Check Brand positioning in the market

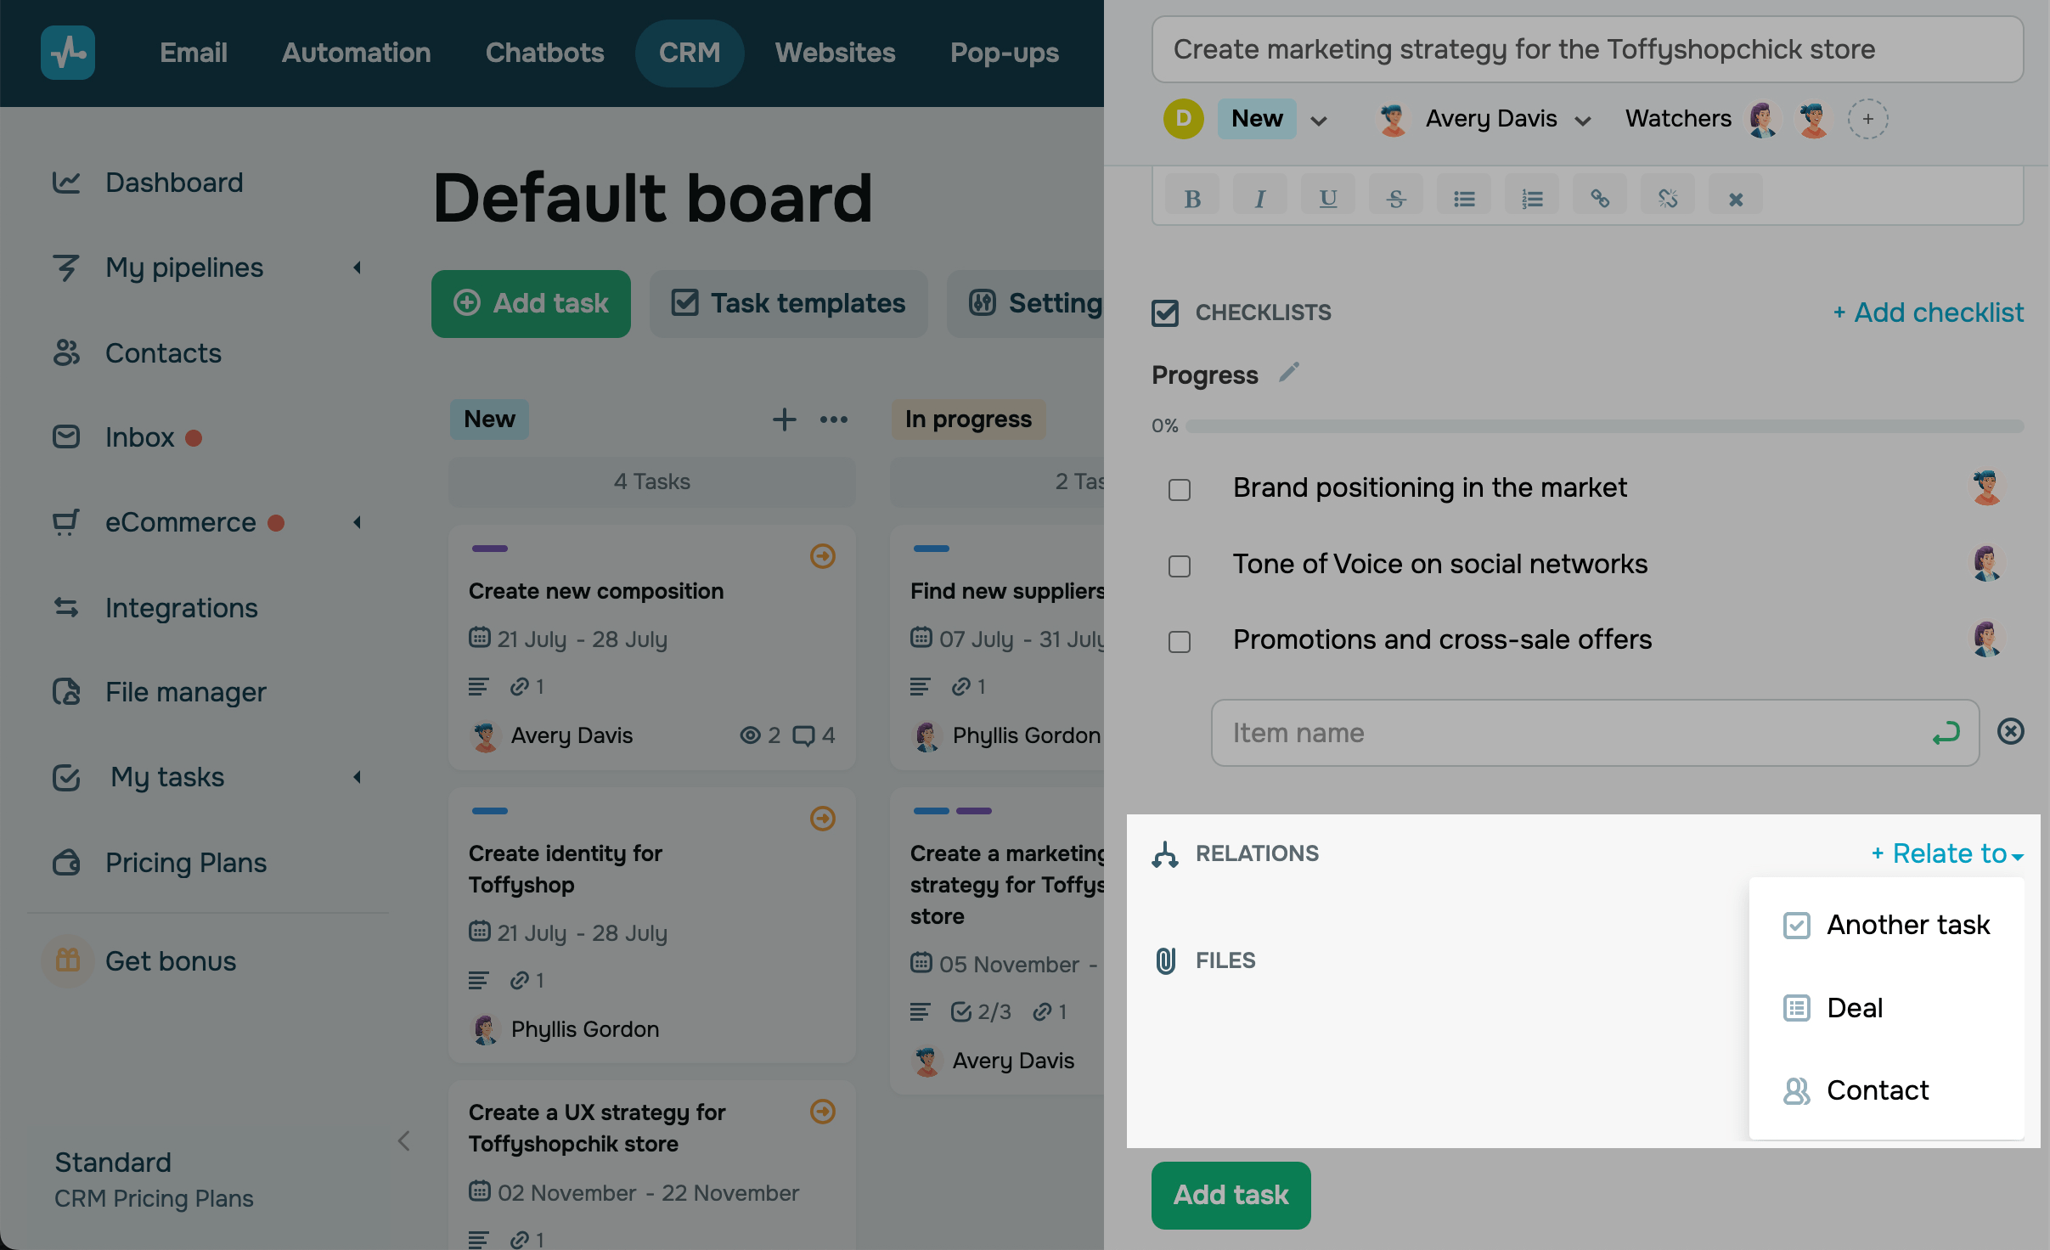[x=1180, y=490]
